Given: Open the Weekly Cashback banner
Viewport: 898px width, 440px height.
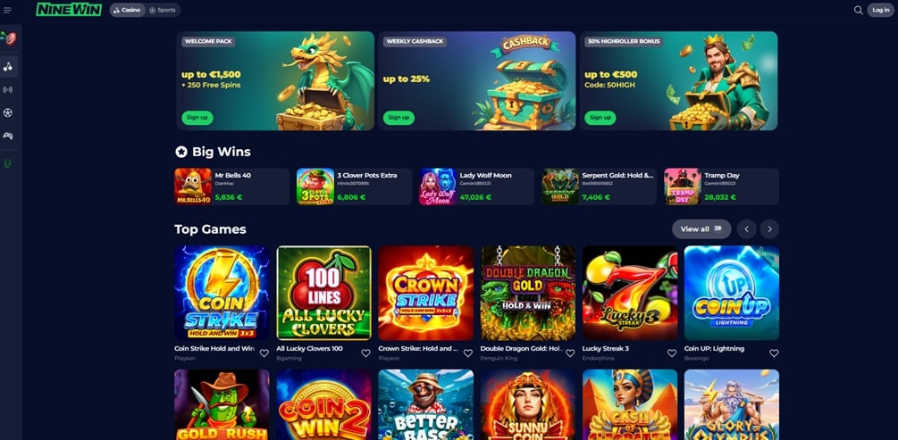Looking at the screenshot, I should tap(476, 80).
